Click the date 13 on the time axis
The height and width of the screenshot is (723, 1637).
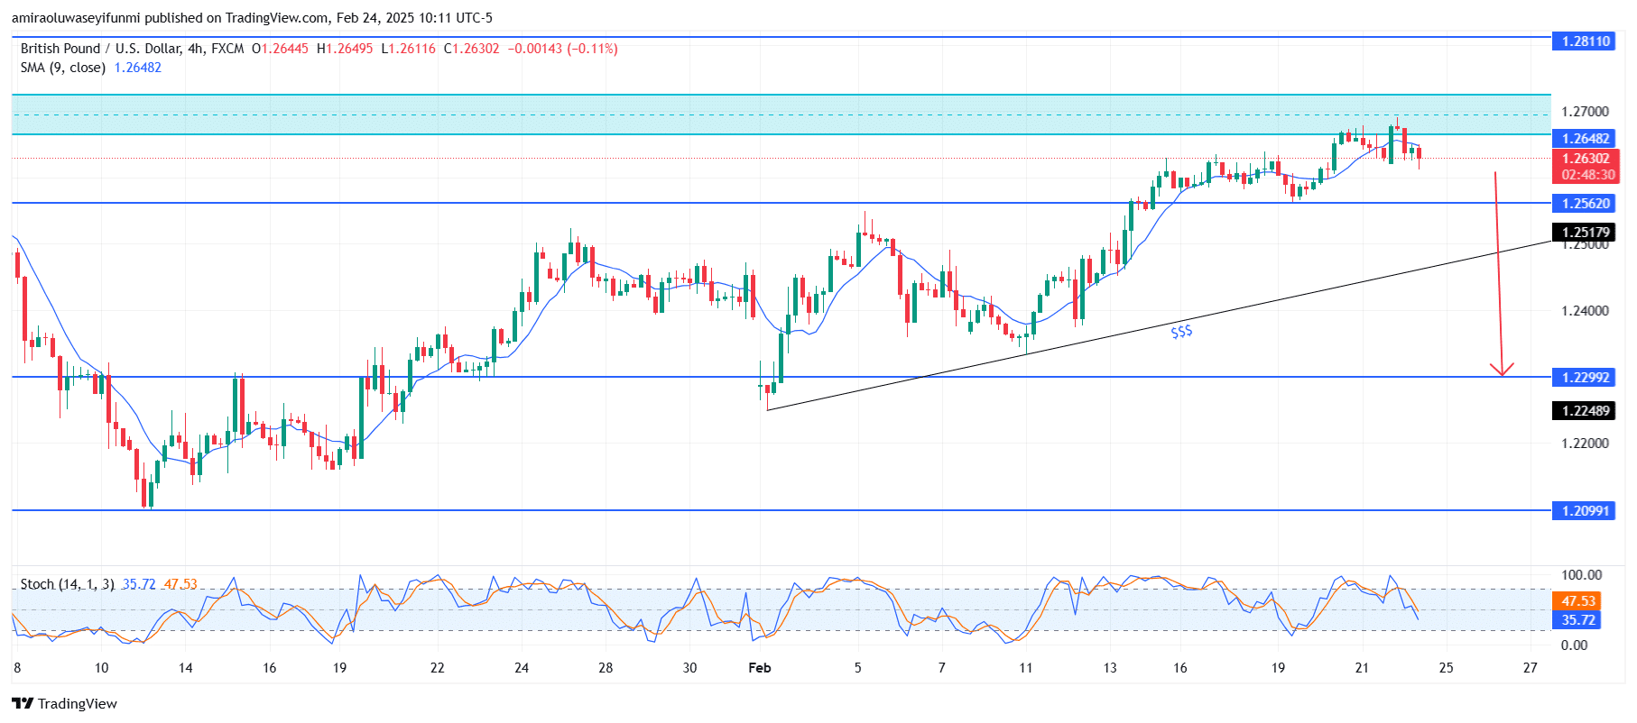[x=1109, y=668]
